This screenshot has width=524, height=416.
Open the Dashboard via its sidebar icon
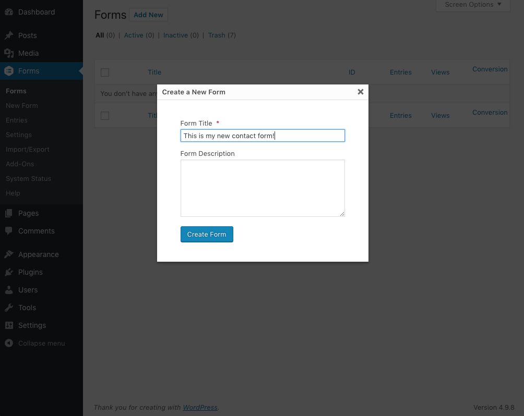tap(9, 11)
